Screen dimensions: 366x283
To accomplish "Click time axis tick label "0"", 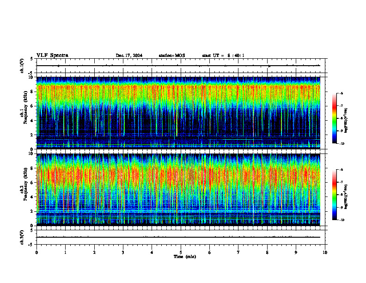I will tap(37, 252).
